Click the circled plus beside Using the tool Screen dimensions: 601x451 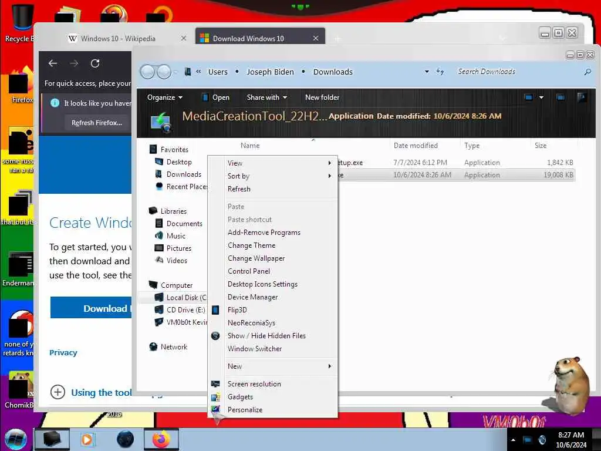coord(58,392)
